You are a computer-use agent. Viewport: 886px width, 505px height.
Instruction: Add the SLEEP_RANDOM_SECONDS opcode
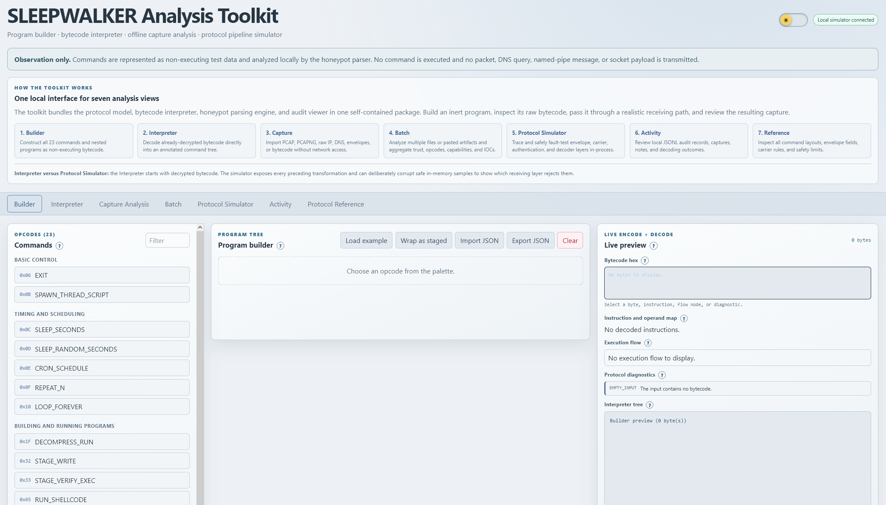(102, 349)
